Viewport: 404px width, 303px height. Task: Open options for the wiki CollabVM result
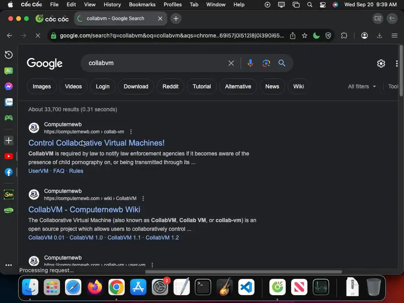point(143,198)
